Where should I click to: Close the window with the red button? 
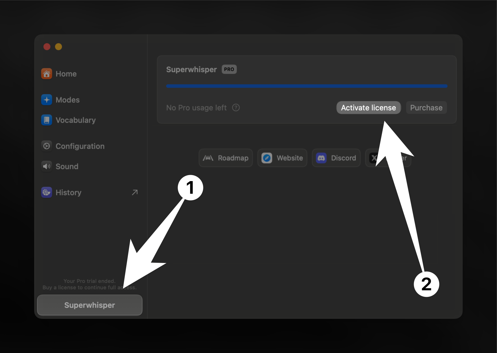[x=47, y=47]
